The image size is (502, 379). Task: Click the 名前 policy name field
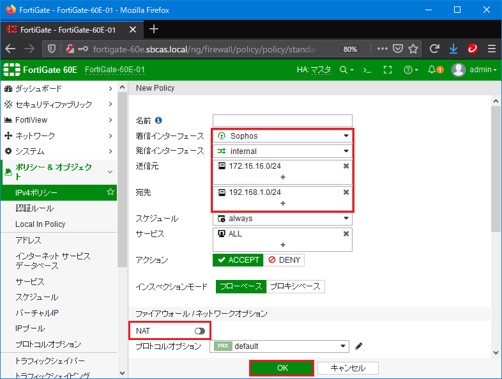click(282, 121)
